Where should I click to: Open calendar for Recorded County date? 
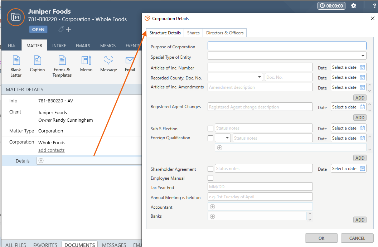(362, 77)
